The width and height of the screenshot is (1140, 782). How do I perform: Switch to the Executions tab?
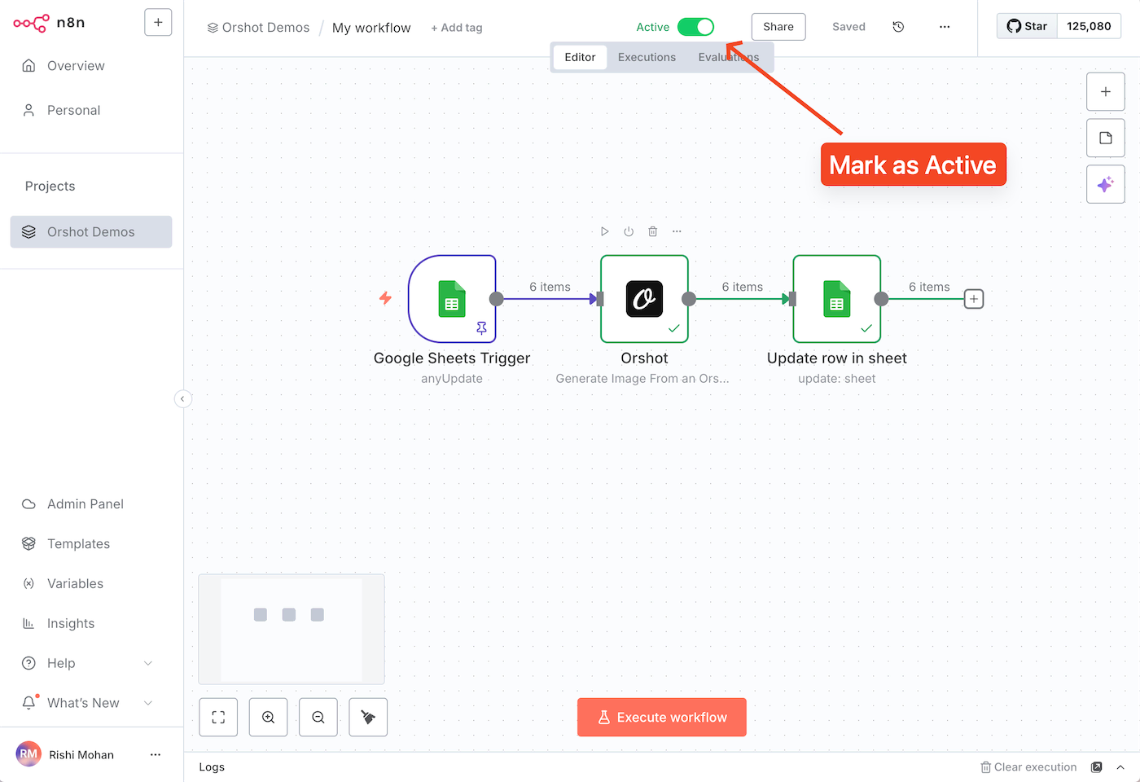(x=647, y=57)
